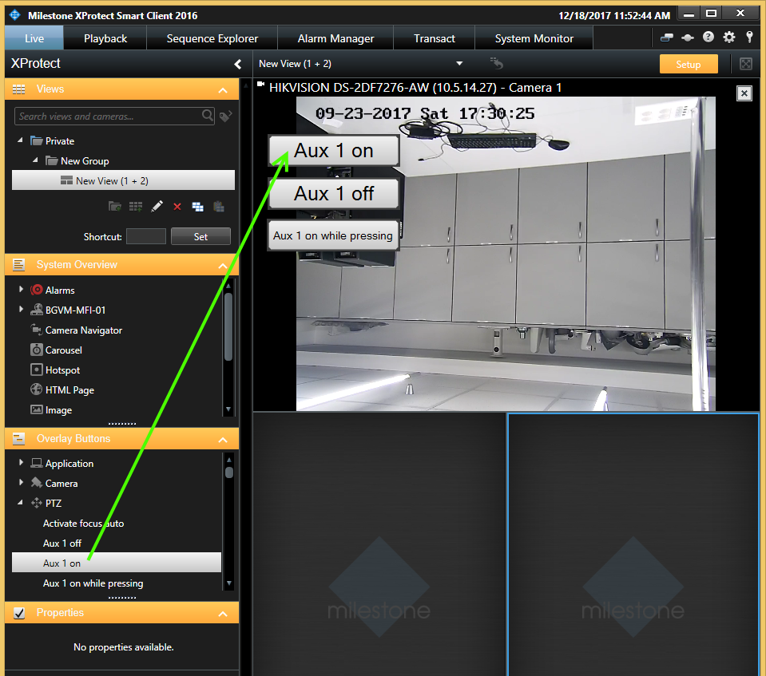Expand the Alarms tree node
The image size is (766, 676).
(21, 289)
